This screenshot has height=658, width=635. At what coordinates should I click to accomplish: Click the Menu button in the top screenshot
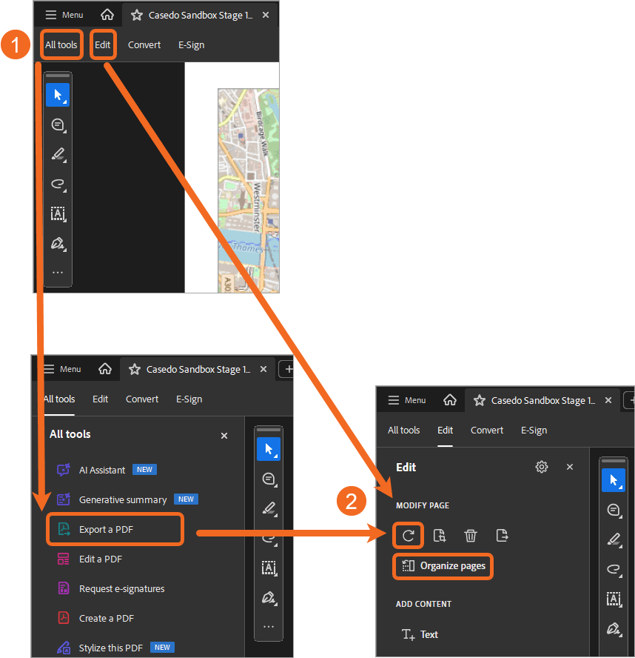tap(64, 15)
